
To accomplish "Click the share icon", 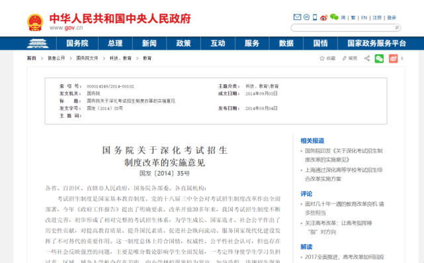I will click(x=367, y=58).
